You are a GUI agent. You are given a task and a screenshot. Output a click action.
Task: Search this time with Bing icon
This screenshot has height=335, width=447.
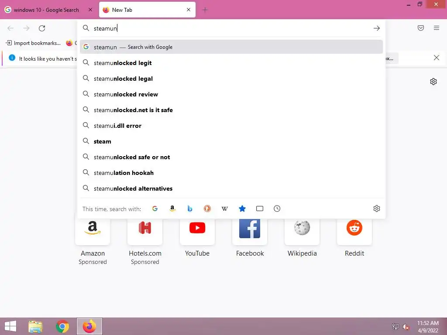tap(190, 209)
